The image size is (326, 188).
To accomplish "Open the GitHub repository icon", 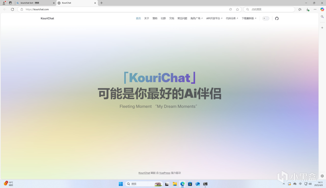I will point(277,18).
